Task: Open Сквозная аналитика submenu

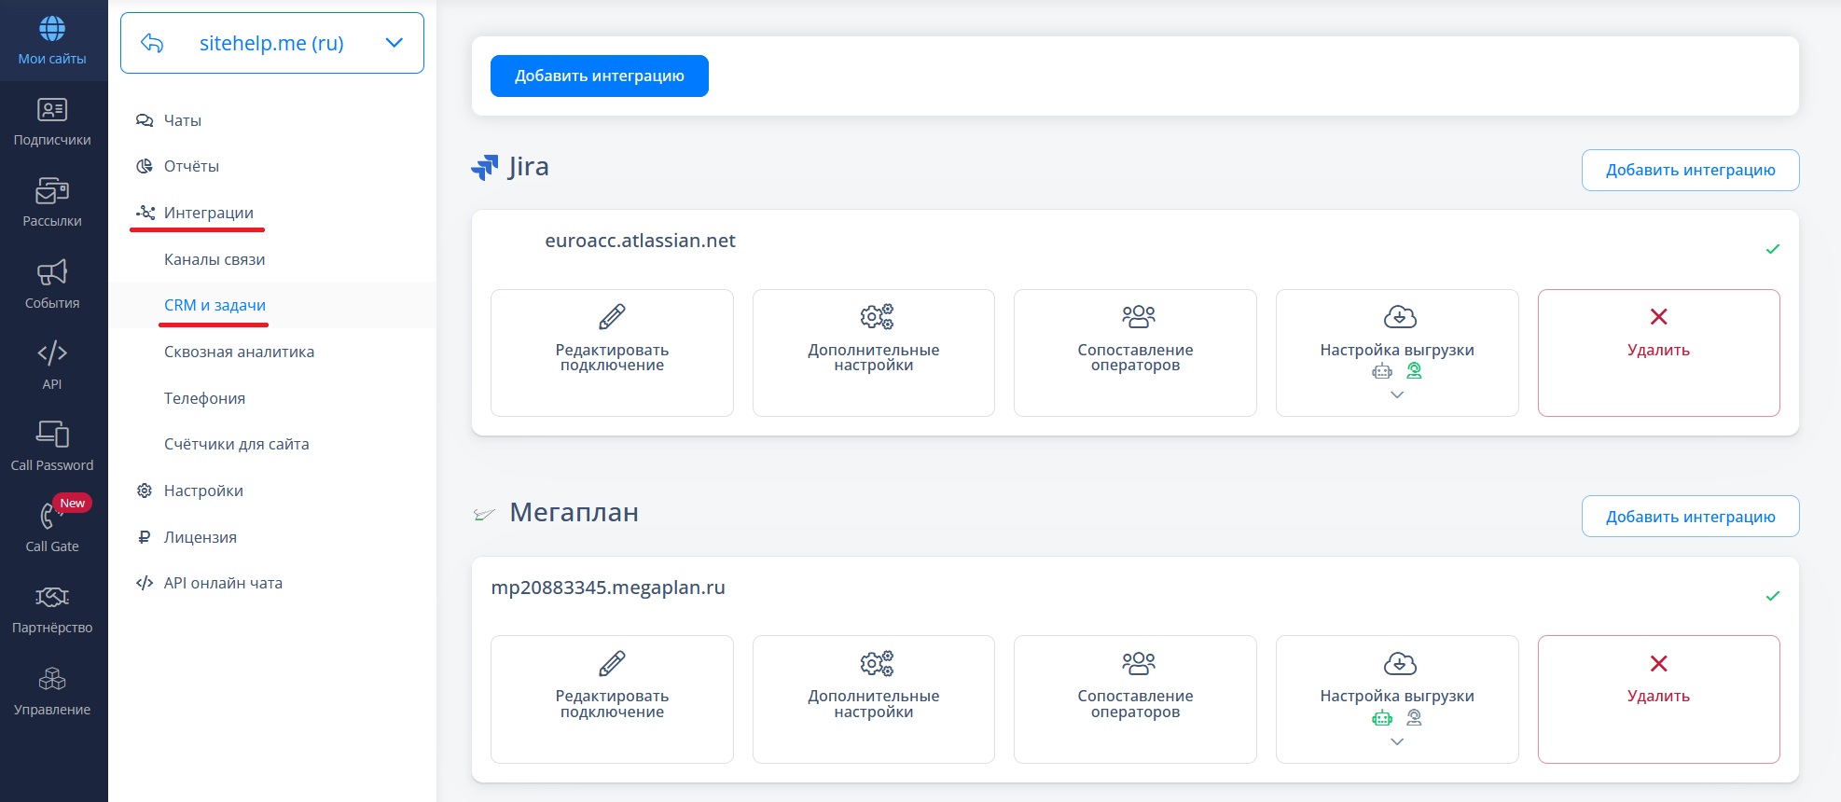Action: [239, 352]
